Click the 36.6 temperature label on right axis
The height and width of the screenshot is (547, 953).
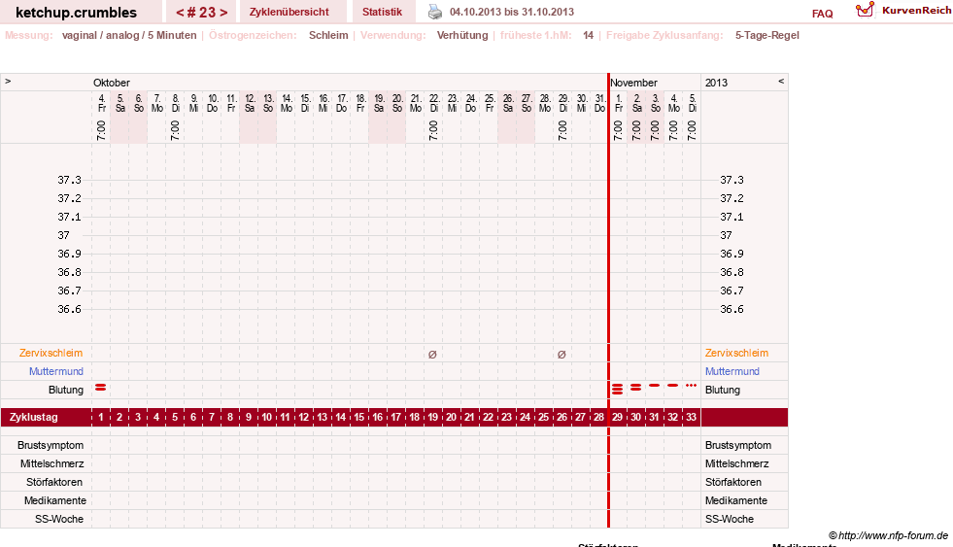pos(732,309)
